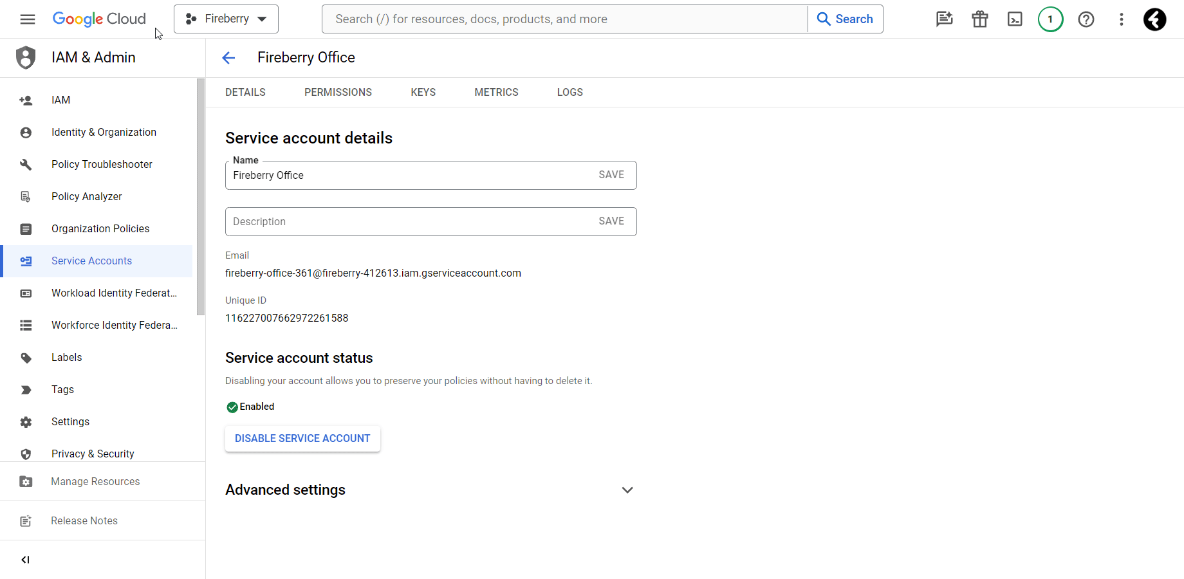Image resolution: width=1184 pixels, height=579 pixels.
Task: Open the Gemini chat assistant icon
Action: coord(944,19)
